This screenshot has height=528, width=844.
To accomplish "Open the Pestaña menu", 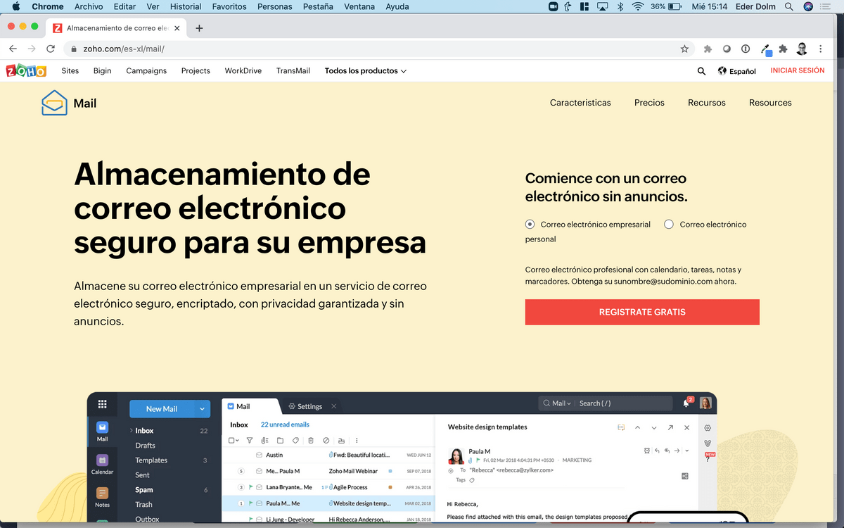I will [x=317, y=6].
